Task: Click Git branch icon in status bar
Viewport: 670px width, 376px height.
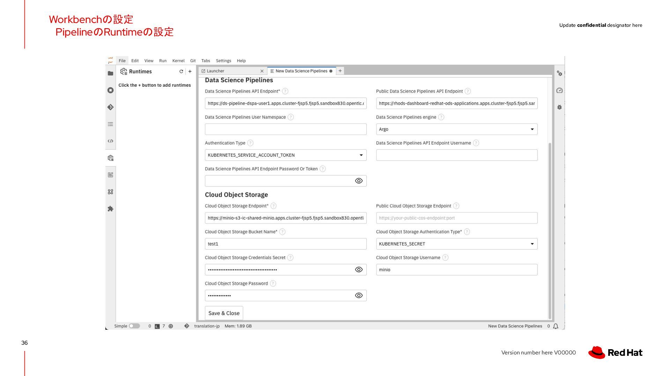Action: coord(187,326)
